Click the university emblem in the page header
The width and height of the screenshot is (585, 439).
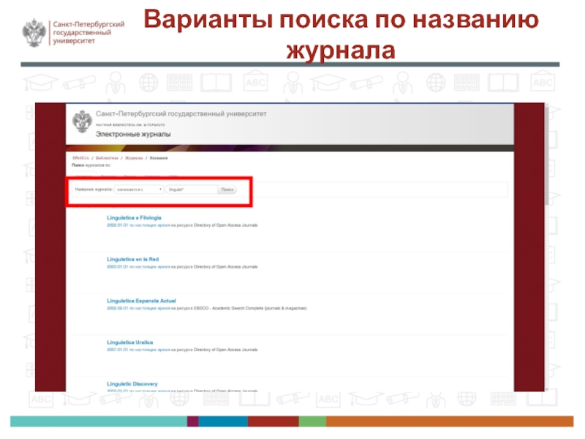82,121
